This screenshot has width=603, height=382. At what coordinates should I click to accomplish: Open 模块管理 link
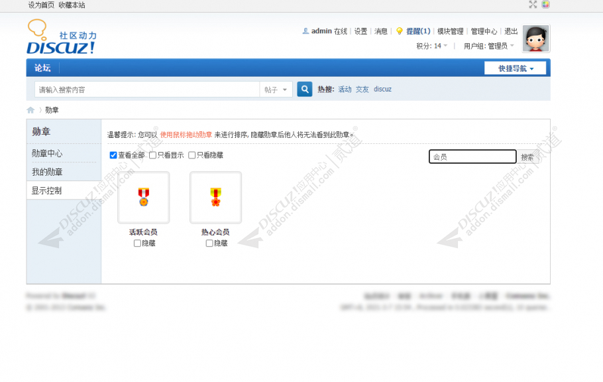(451, 31)
